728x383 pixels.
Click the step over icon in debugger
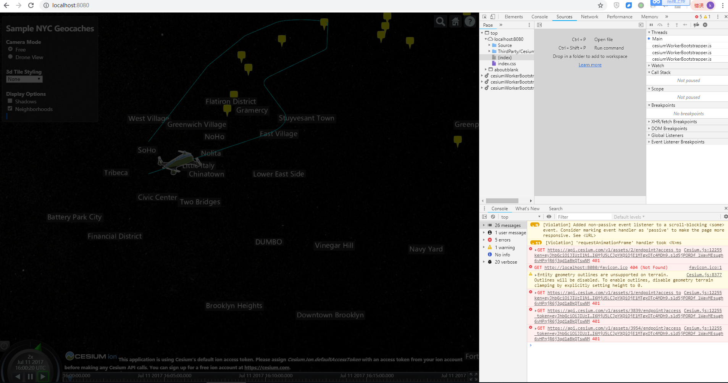coord(660,25)
